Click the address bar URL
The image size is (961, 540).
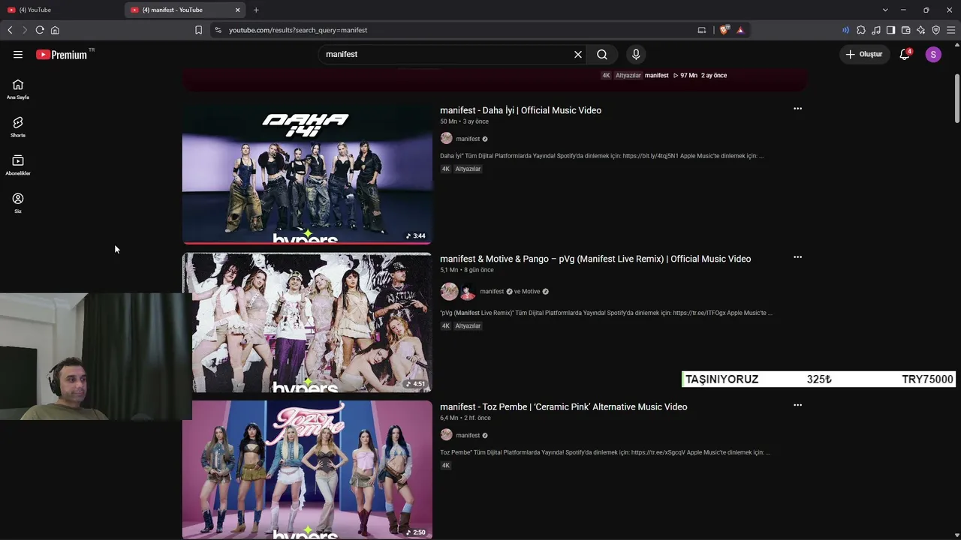298,30
